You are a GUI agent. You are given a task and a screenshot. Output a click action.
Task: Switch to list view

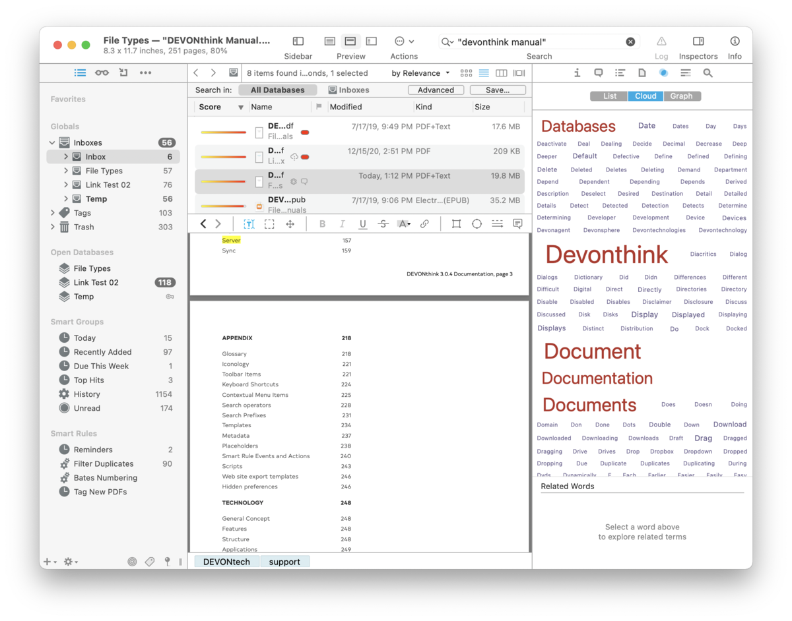tap(484, 73)
